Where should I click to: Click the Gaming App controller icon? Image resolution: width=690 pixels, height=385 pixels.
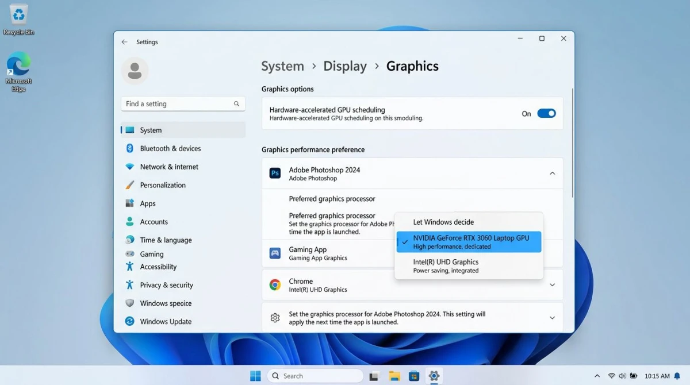[x=275, y=253]
